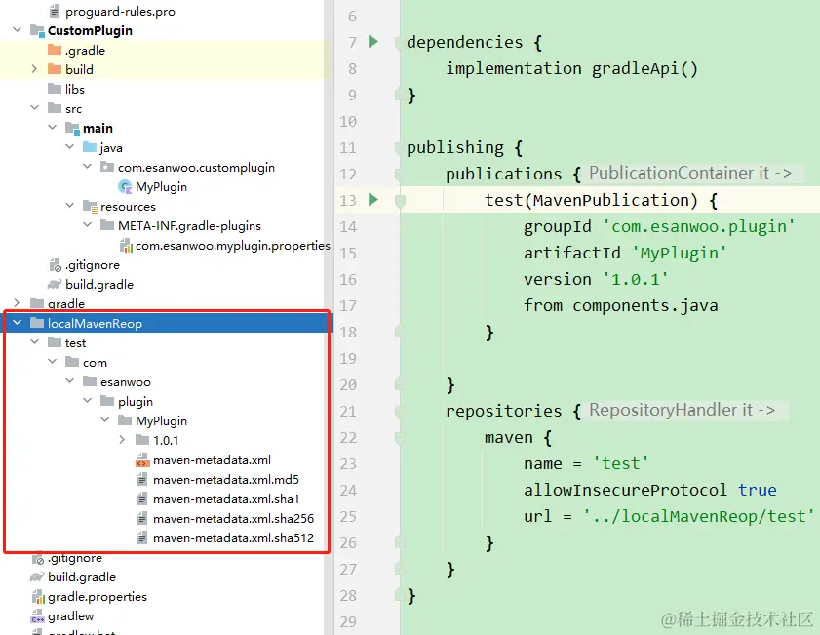Click the root .gitignore file icon
This screenshot has height=635, width=820.
coord(38,559)
